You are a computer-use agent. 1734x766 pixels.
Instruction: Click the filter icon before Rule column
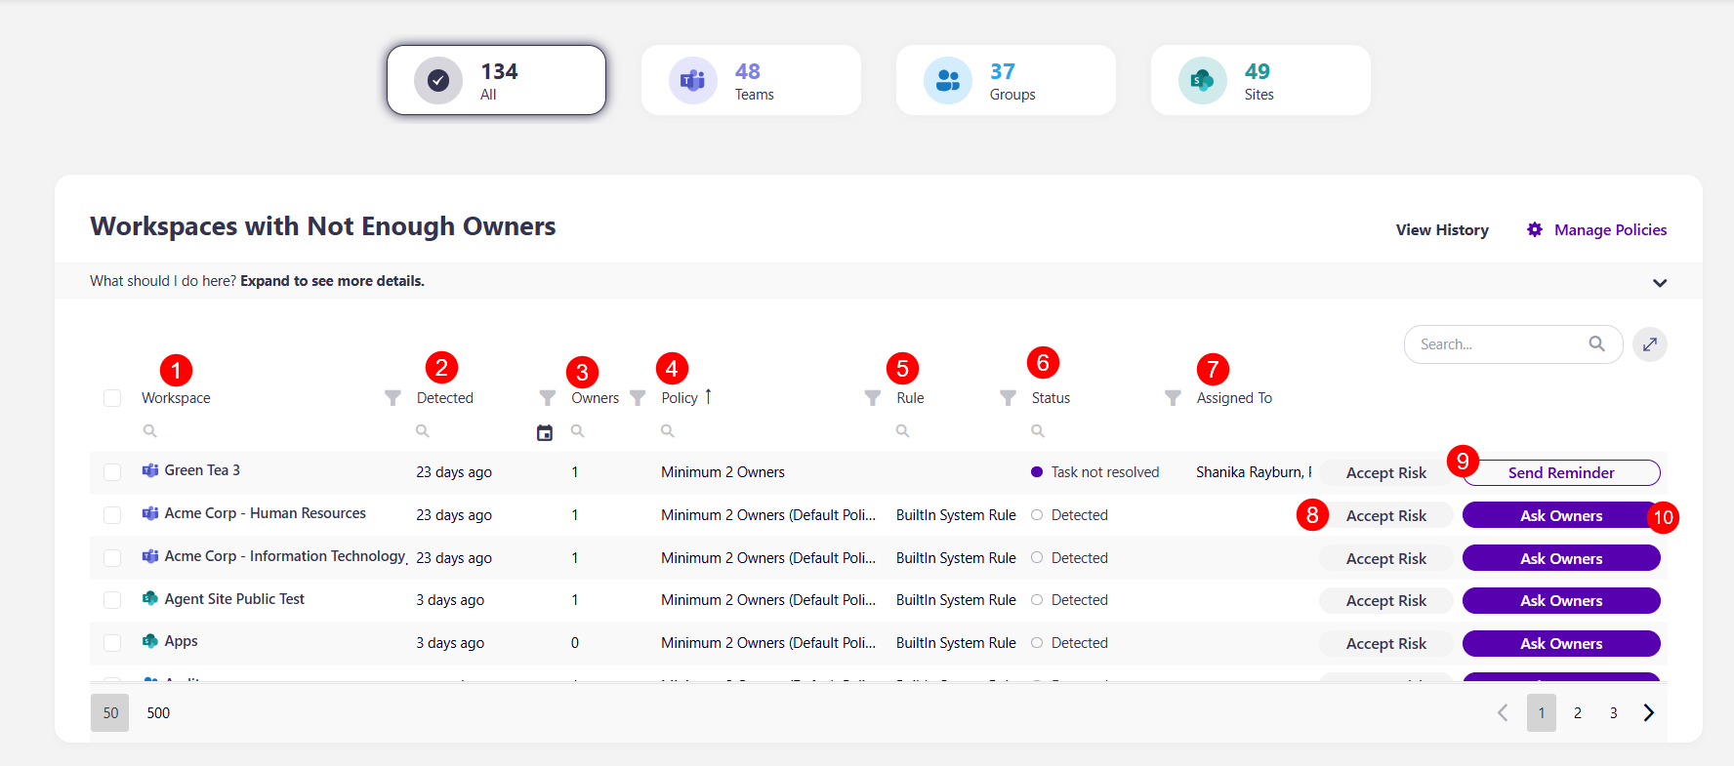point(873,398)
